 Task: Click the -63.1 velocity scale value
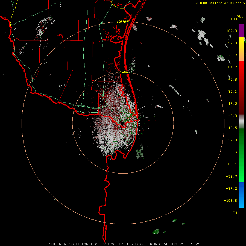[232, 164]
